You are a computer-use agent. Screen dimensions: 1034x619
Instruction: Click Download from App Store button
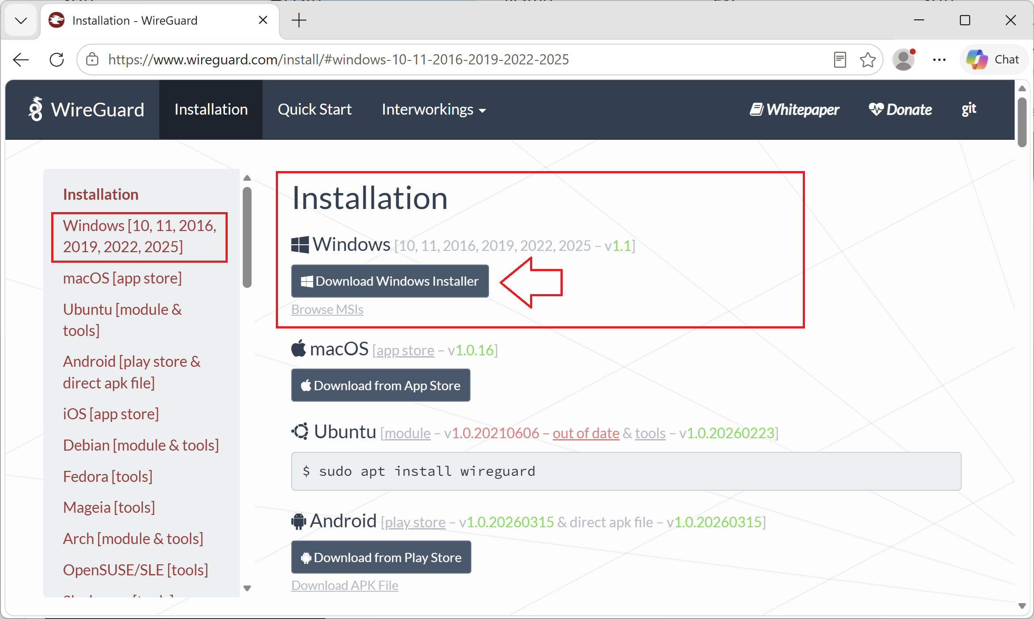tap(380, 385)
